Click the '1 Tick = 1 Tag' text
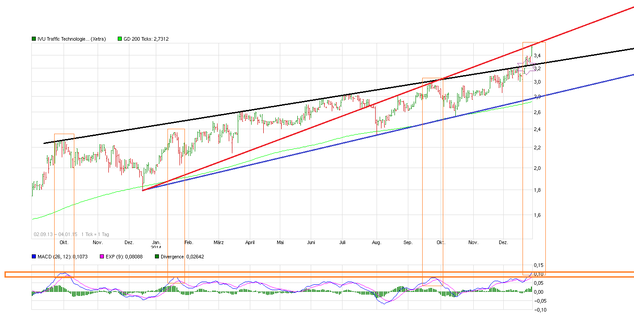Image resolution: width=634 pixels, height=325 pixels. 95,234
